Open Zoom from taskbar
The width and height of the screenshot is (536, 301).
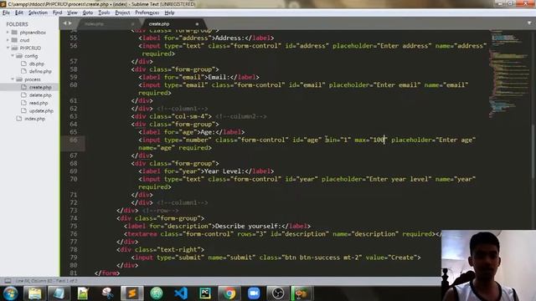click(254, 293)
